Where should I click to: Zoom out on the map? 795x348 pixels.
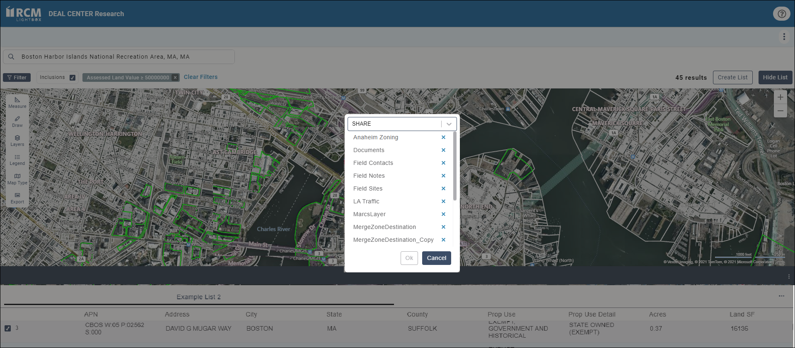[x=780, y=111]
